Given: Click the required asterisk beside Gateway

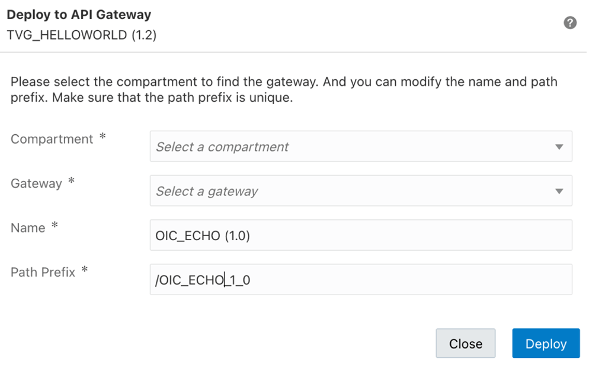Looking at the screenshot, I should 71,182.
